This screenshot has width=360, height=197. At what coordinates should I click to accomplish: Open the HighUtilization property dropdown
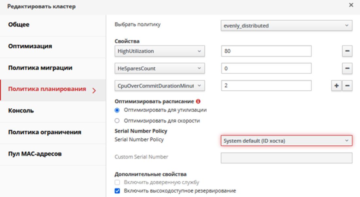(160, 51)
